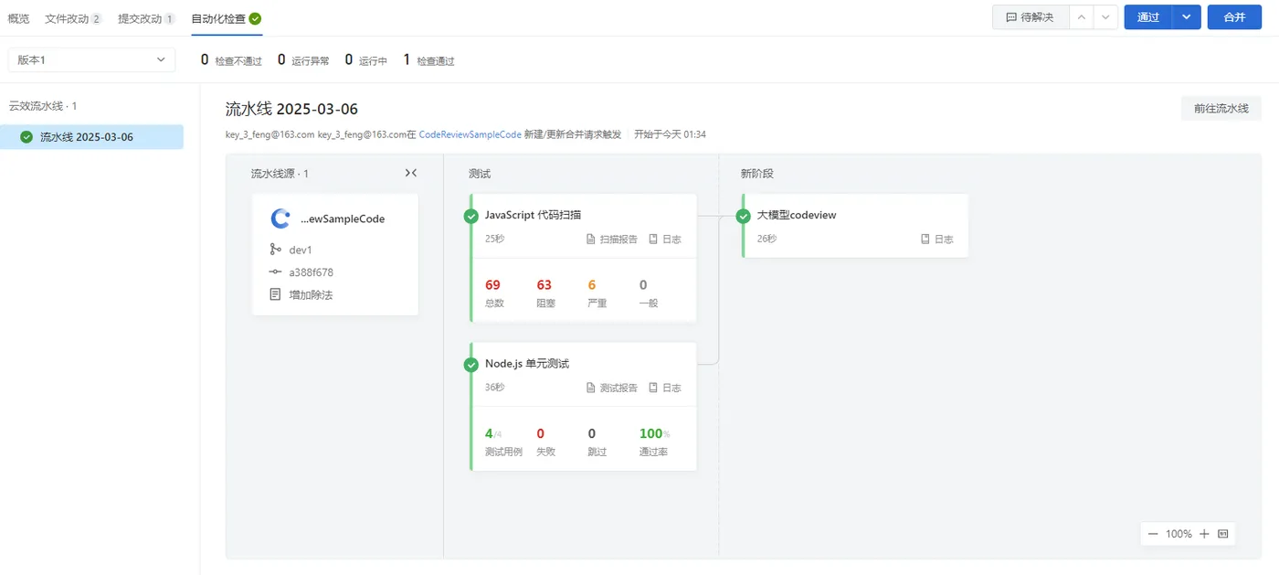1279x575 pixels.
Task: Switch to the 提交改动 tab
Action: coord(146,18)
